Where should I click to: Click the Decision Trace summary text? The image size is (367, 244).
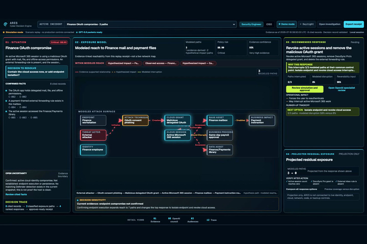[x=33, y=208]
